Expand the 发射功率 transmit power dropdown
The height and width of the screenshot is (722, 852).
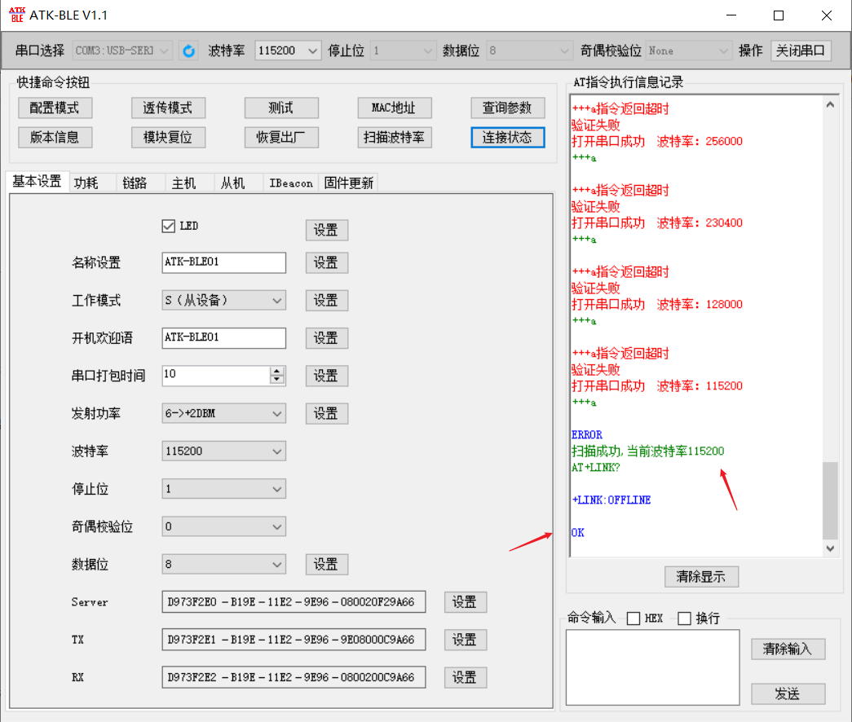[x=277, y=413]
